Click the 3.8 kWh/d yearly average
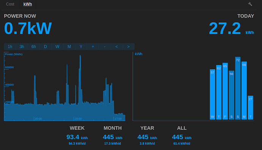The width and height of the screenshot is (262, 150). (147, 144)
